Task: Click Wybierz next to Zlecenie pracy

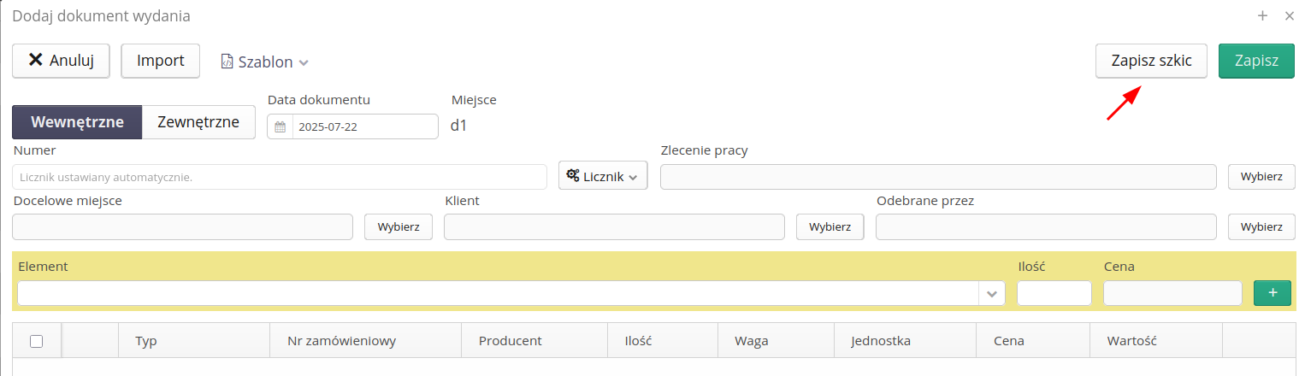Action: click(x=1261, y=177)
